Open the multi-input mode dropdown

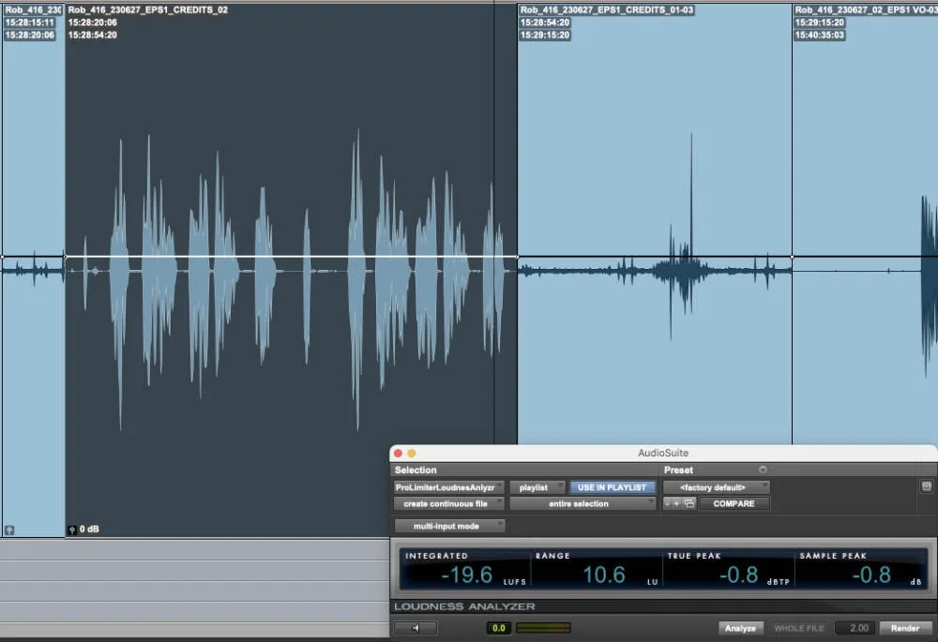coord(449,526)
